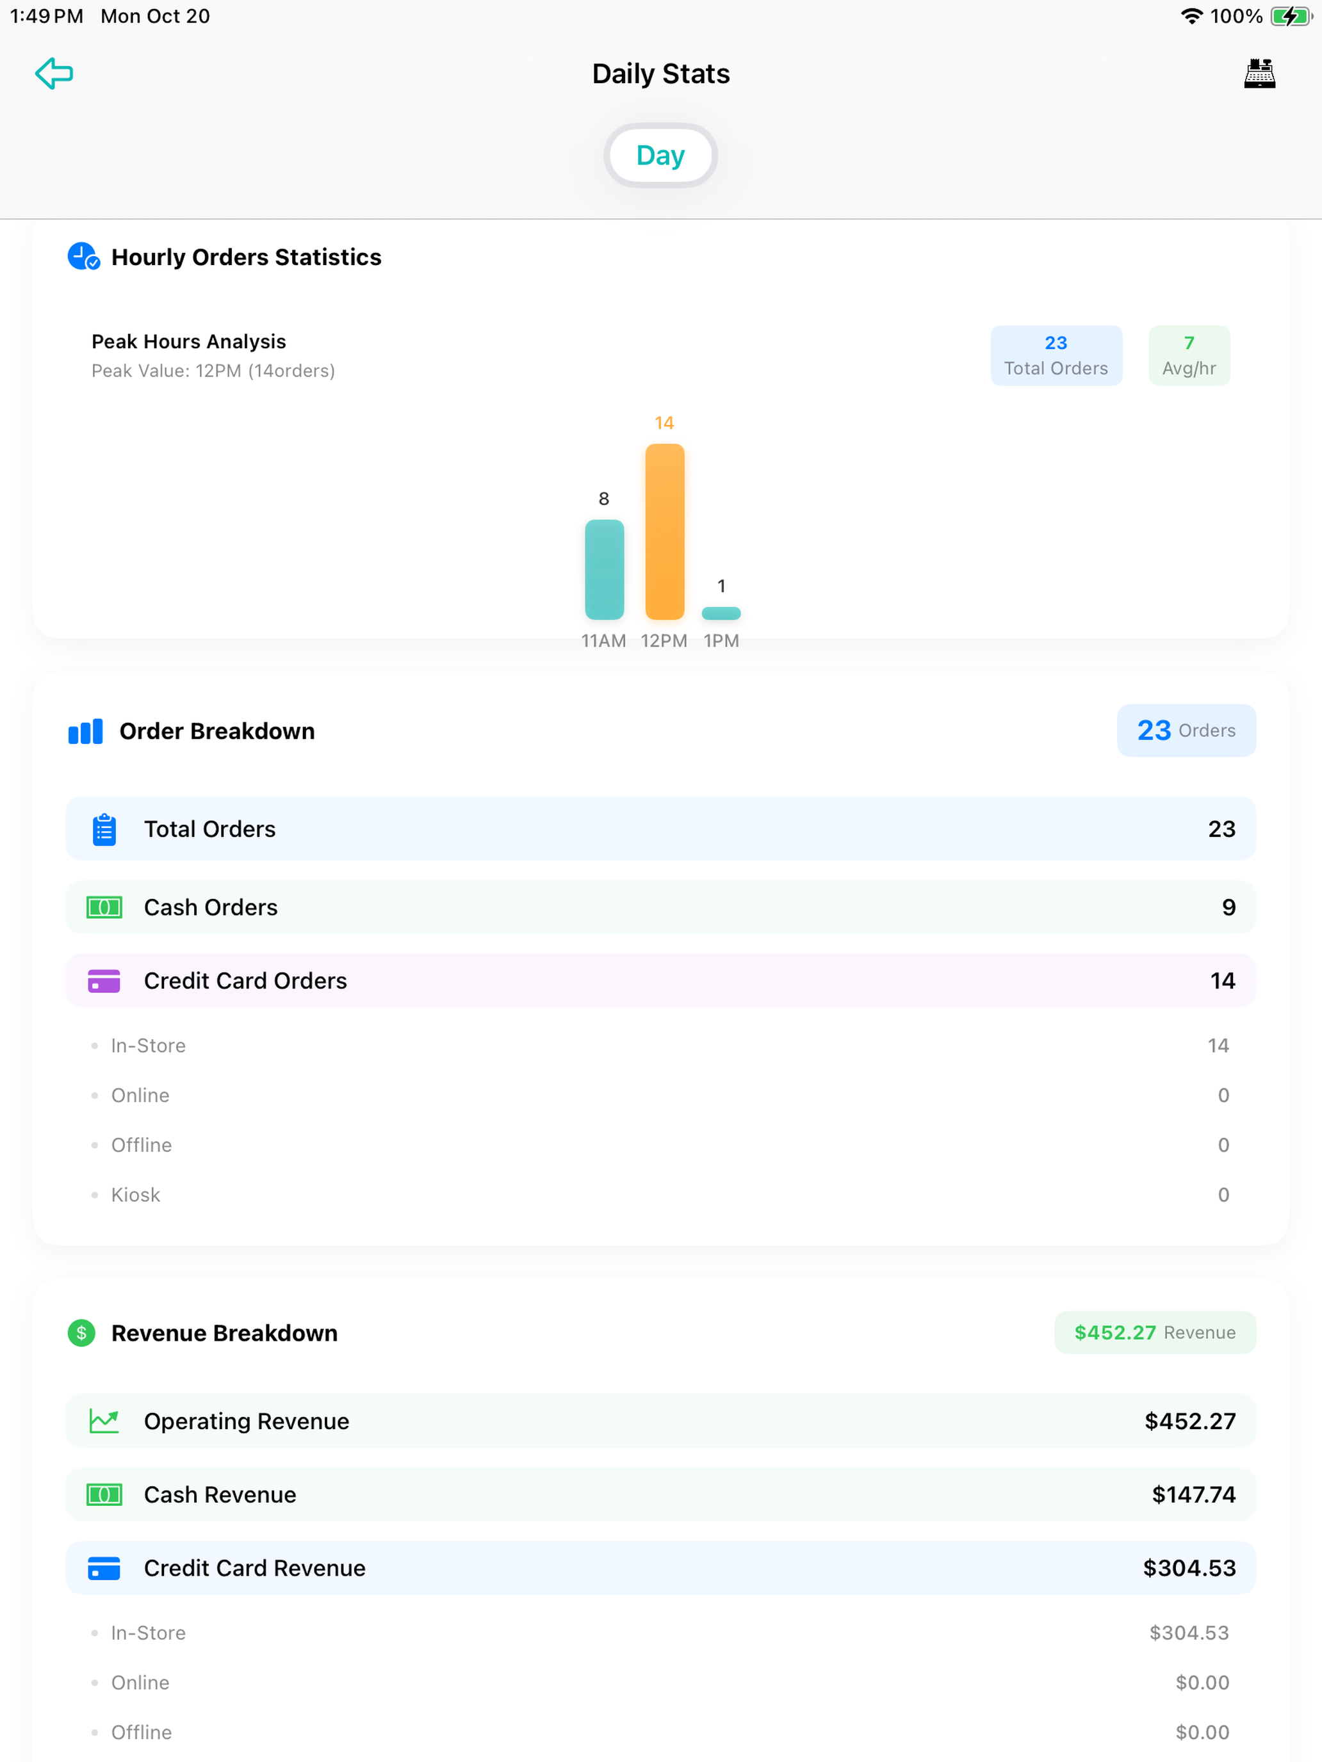Image resolution: width=1322 pixels, height=1762 pixels.
Task: Click the Cash Revenue banknote icon
Action: 104,1494
